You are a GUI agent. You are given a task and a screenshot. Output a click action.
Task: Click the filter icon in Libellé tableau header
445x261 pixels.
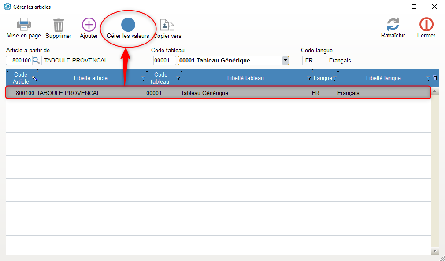tap(309, 78)
